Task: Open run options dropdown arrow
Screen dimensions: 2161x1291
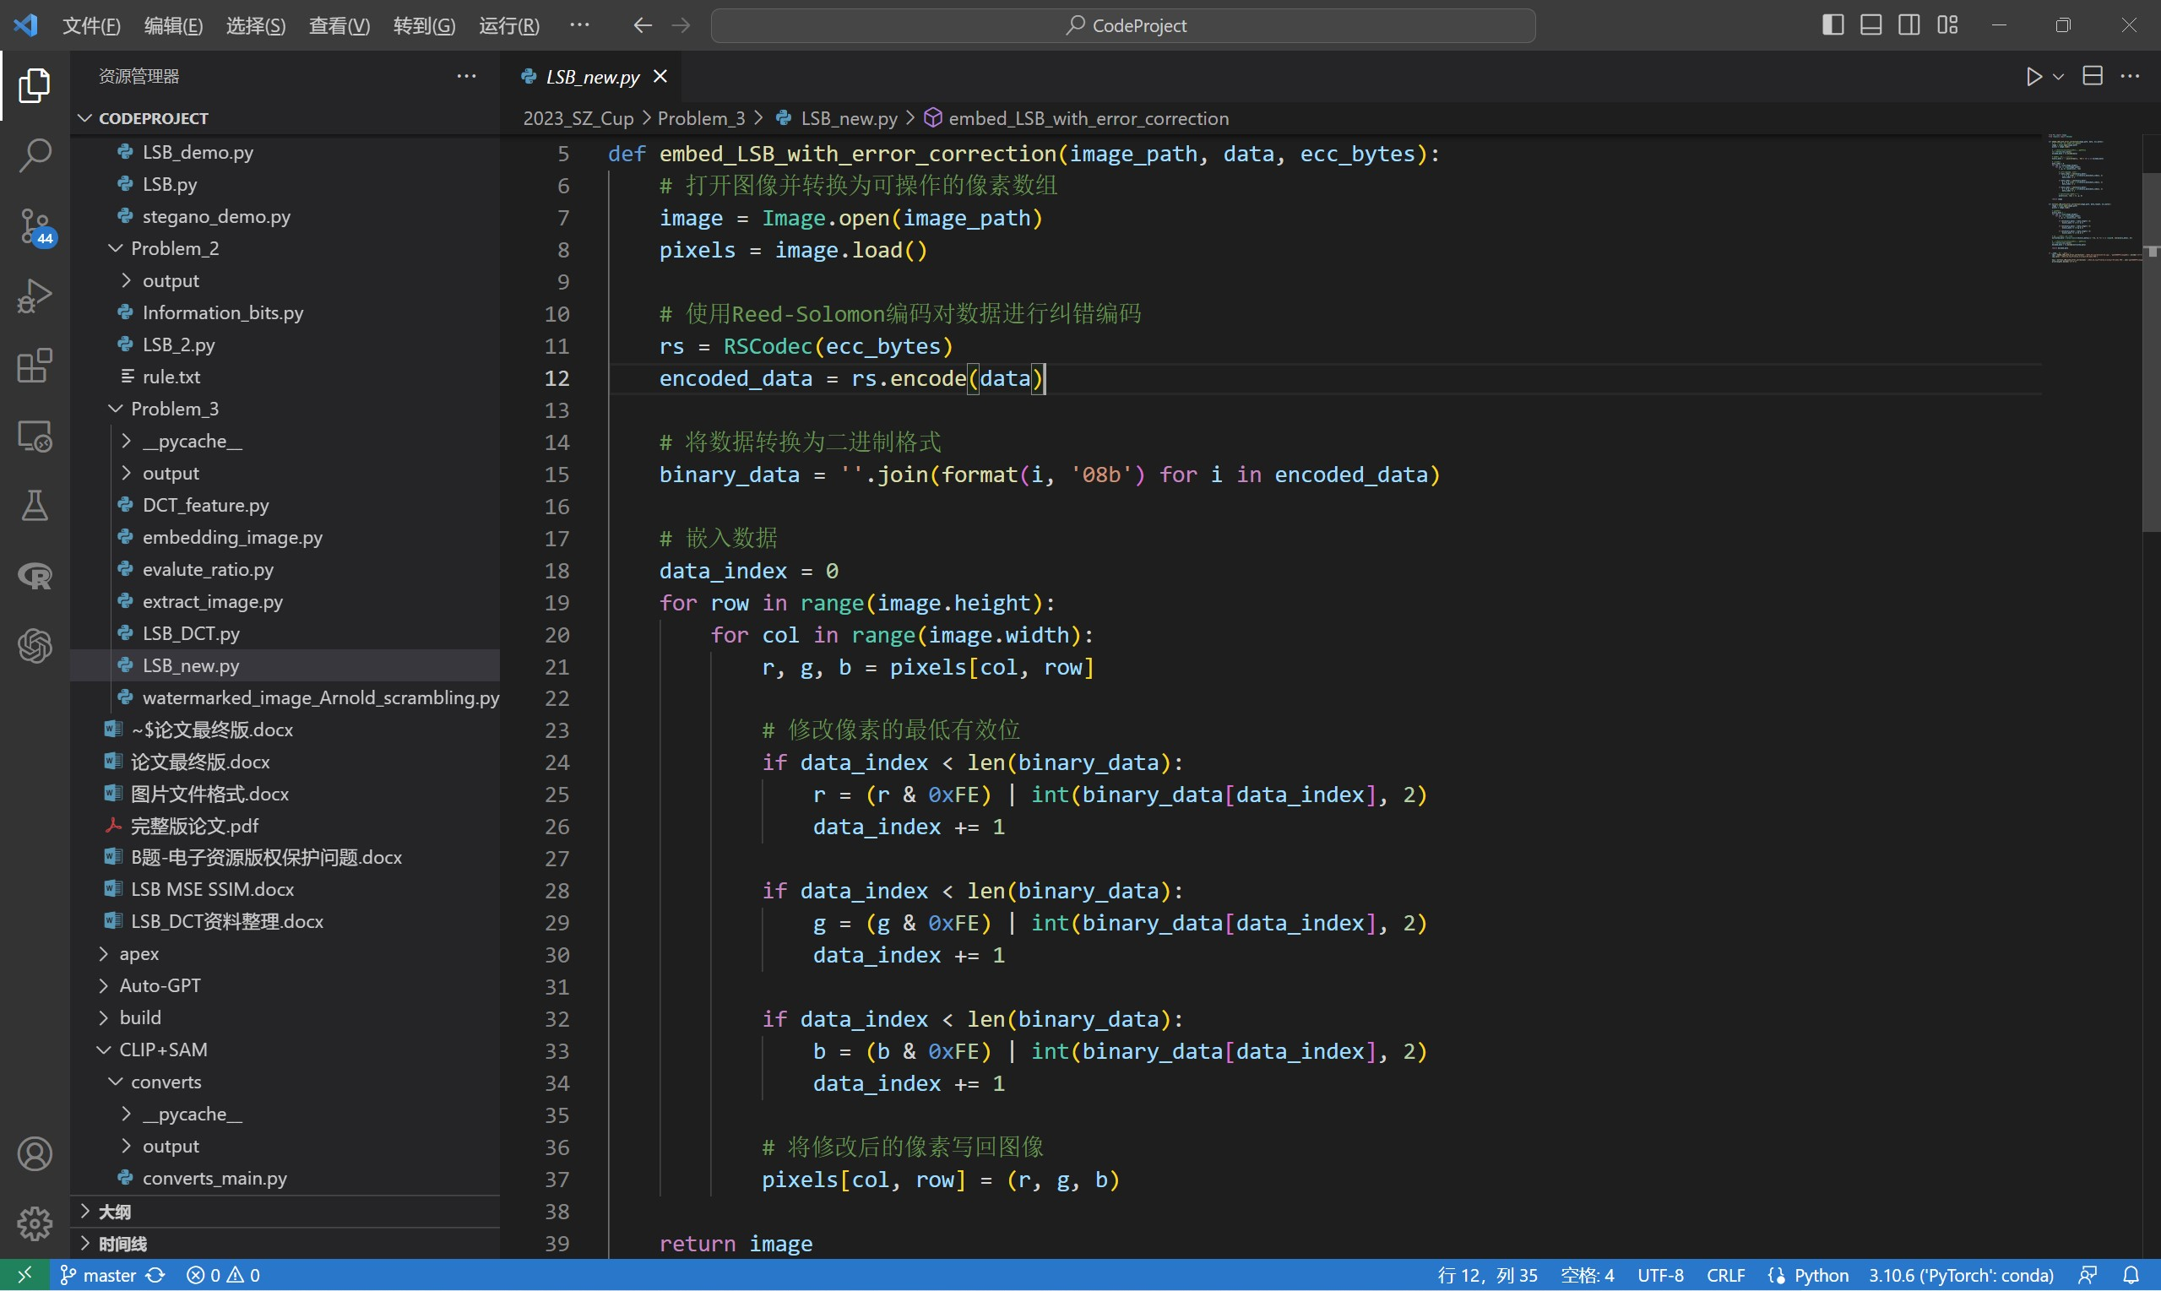Action: click(2058, 77)
